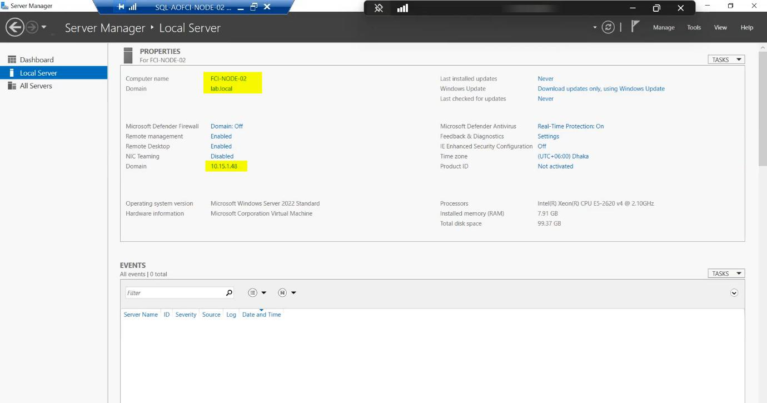Open the dropdown arrow beside refresh icon

(x=595, y=27)
